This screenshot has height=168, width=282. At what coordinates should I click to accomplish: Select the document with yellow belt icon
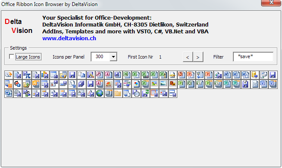pyautogui.click(x=173, y=75)
